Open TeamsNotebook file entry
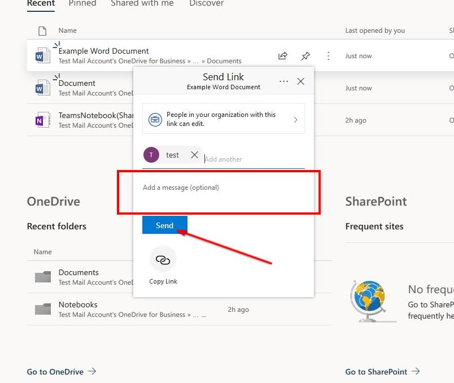 [x=95, y=115]
